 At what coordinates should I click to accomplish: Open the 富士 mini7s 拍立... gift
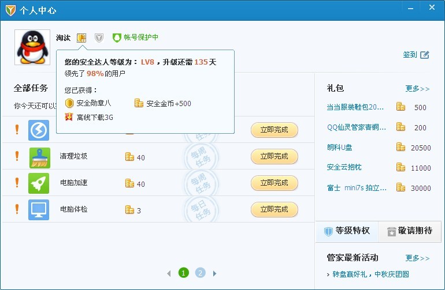[x=357, y=188]
